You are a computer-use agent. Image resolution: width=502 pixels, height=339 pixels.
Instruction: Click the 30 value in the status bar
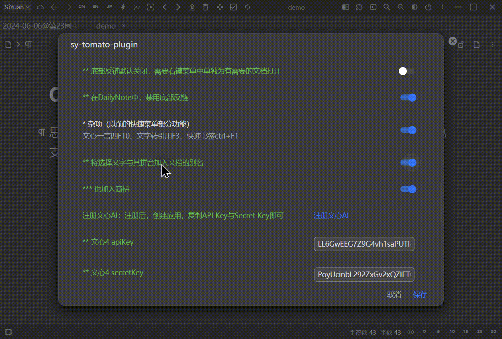click(x=493, y=332)
